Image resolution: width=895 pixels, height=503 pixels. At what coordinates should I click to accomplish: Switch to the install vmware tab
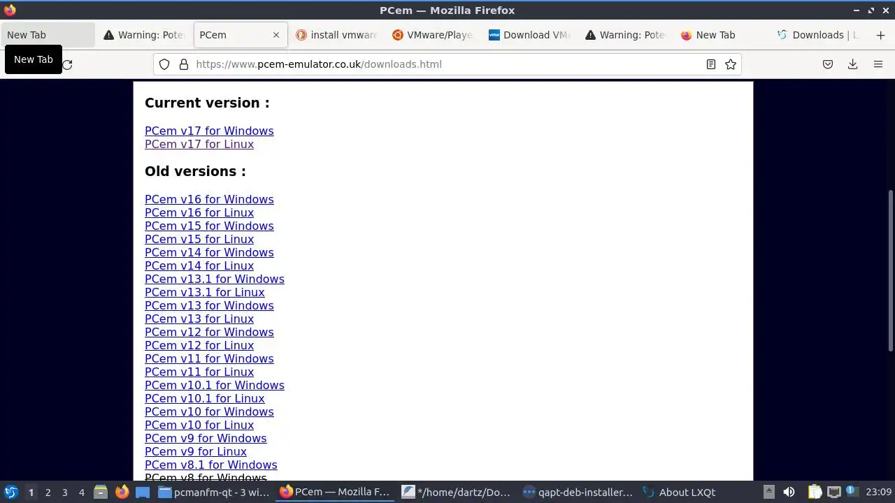point(336,35)
